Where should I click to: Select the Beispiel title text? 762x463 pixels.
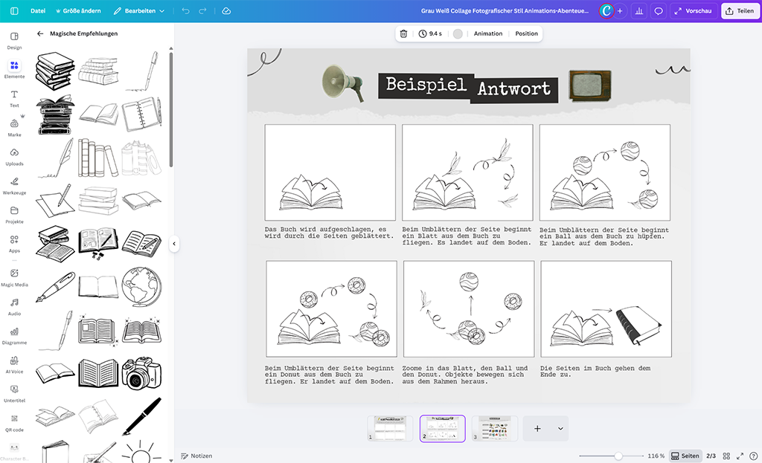tap(426, 85)
